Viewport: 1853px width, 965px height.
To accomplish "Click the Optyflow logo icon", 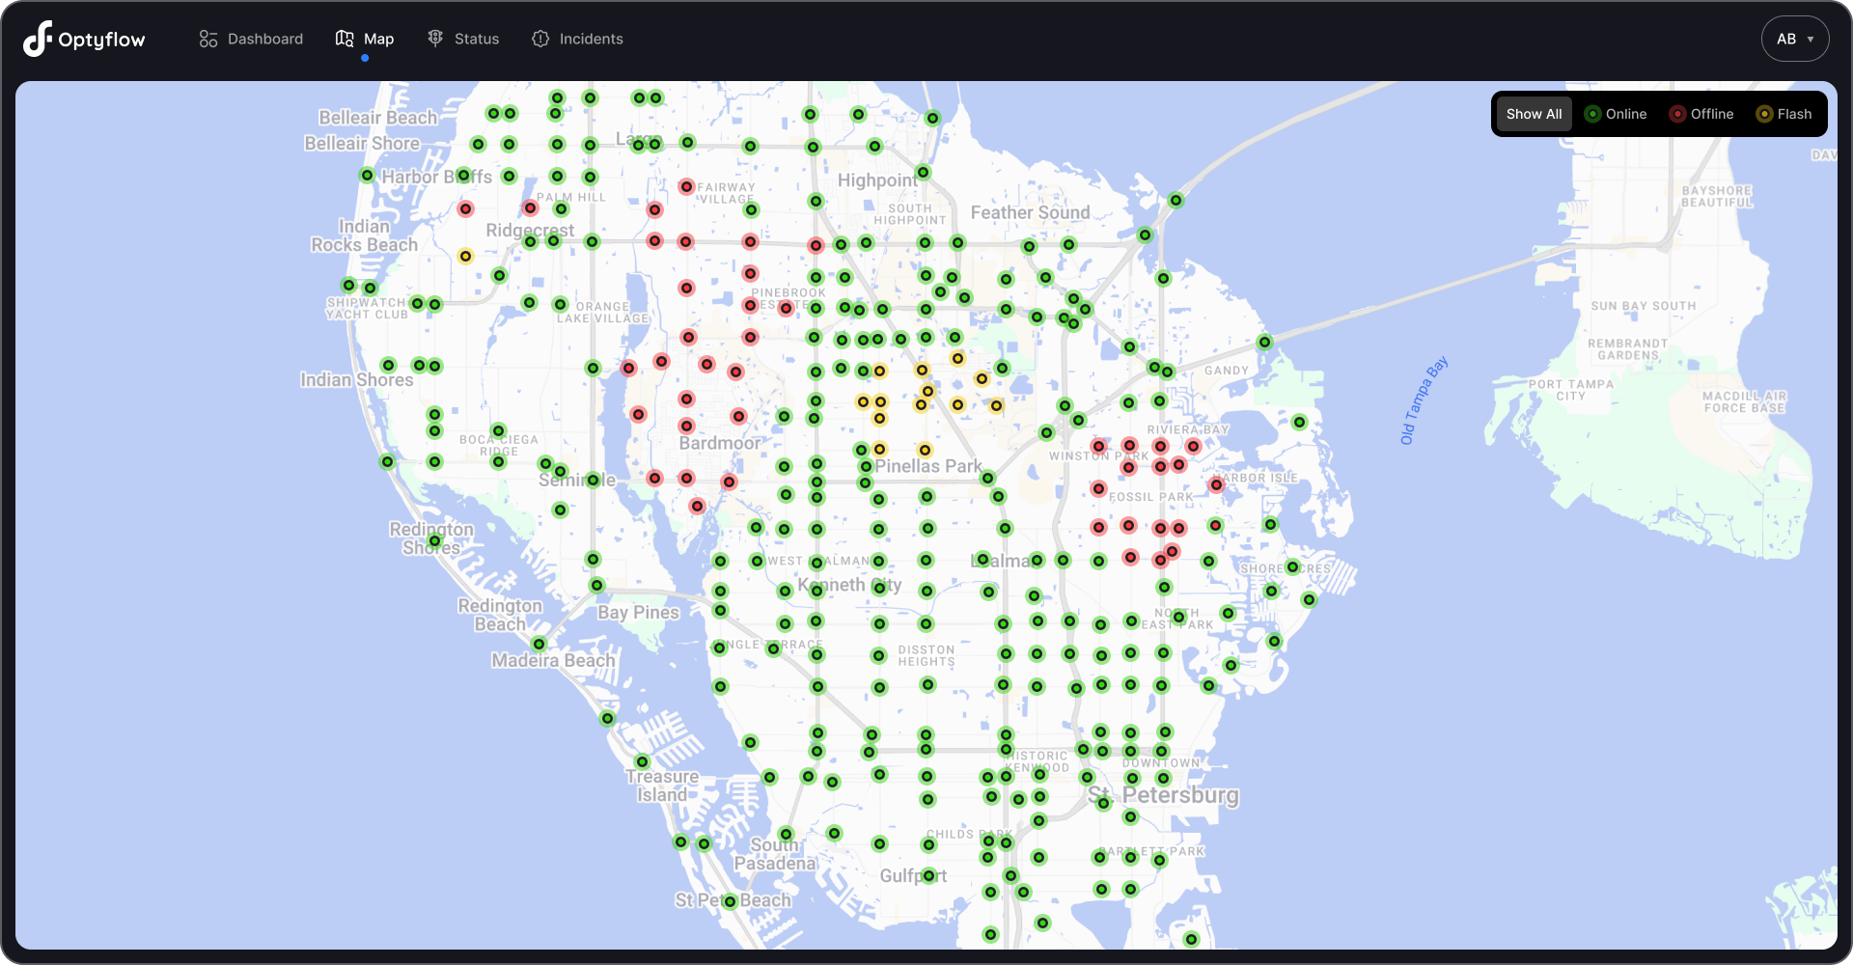I will [37, 39].
